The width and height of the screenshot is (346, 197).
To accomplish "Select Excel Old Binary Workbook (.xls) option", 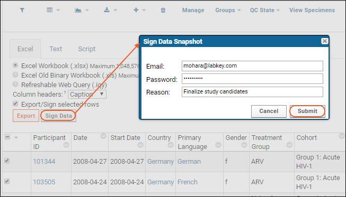I will [x=15, y=75].
